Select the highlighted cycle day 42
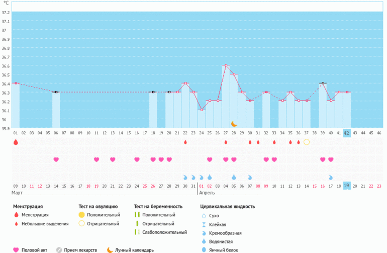Screen dimensions: 387x253 pyautogui.click(x=347, y=133)
